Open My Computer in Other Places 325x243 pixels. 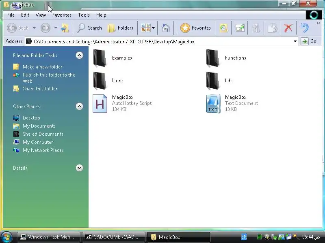38,142
